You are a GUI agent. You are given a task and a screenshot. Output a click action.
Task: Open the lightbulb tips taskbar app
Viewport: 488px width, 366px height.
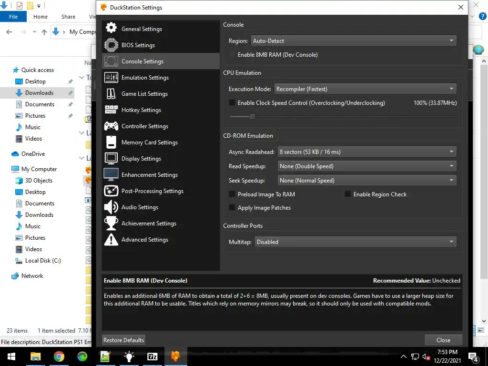click(129, 356)
